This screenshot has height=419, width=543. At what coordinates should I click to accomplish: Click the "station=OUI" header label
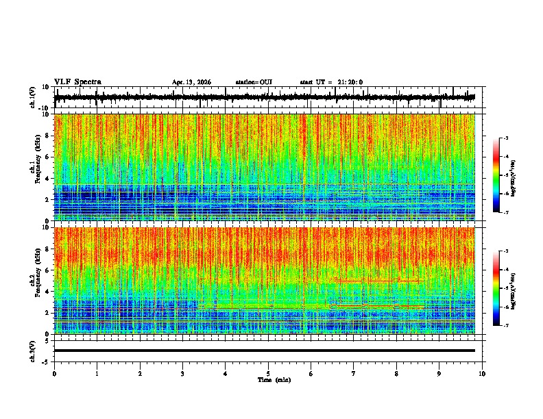(x=254, y=82)
